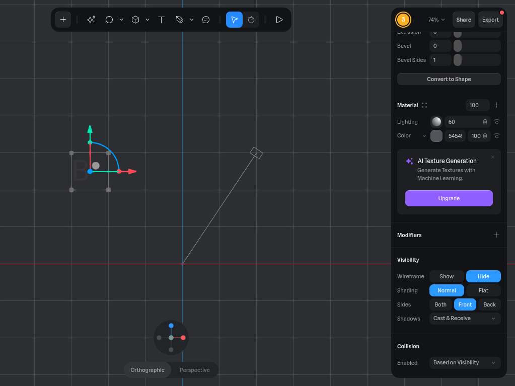515x386 pixels.
Task: Click center dot of orientation gizmo
Action: coord(171,338)
